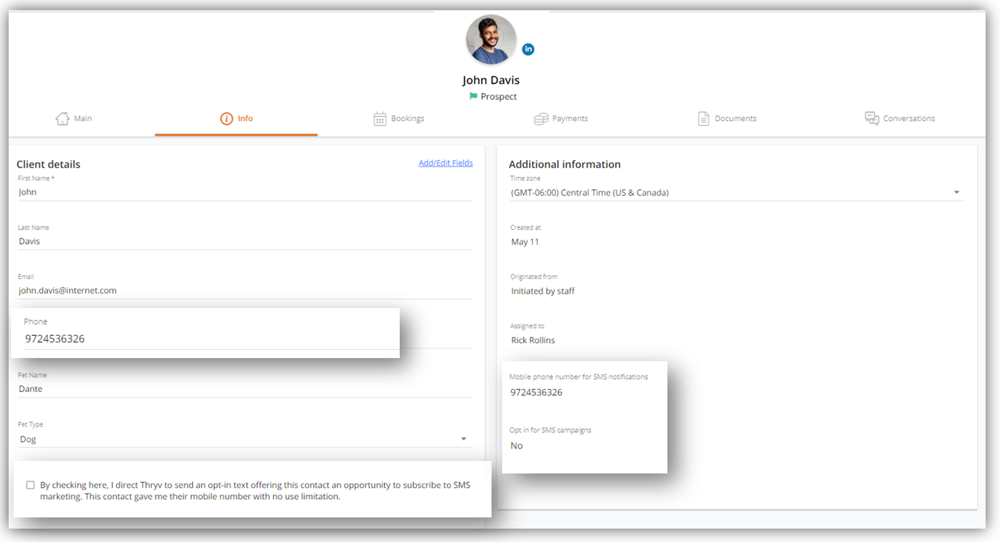
Task: Click John Davis profile photo
Action: tap(491, 40)
